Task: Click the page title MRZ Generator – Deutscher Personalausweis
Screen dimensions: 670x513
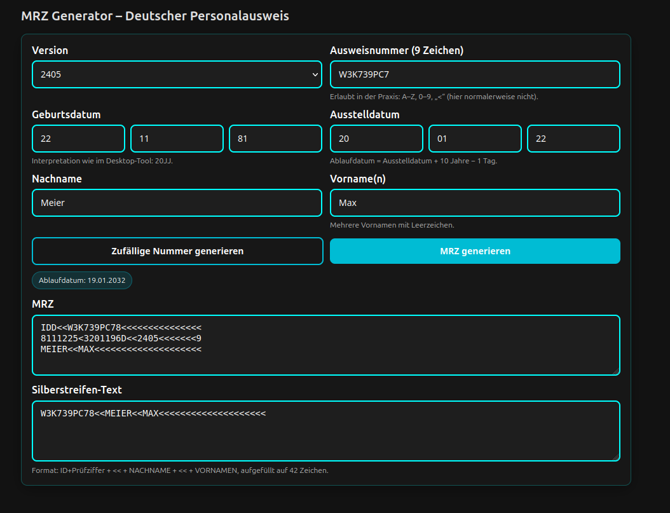Action: click(155, 16)
